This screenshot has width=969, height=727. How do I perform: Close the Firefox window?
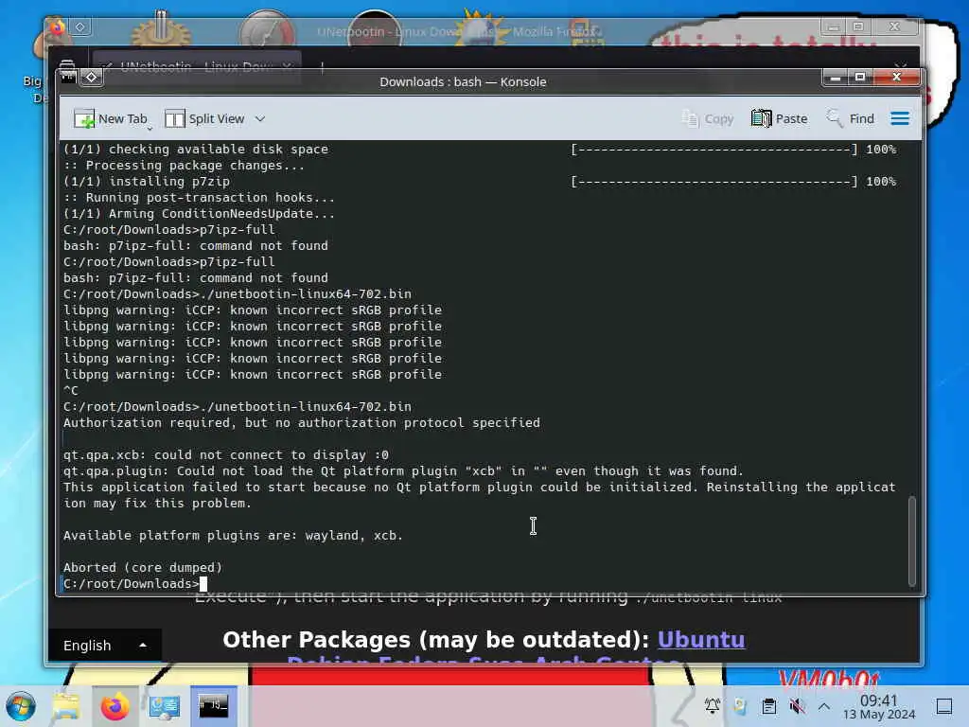click(893, 27)
